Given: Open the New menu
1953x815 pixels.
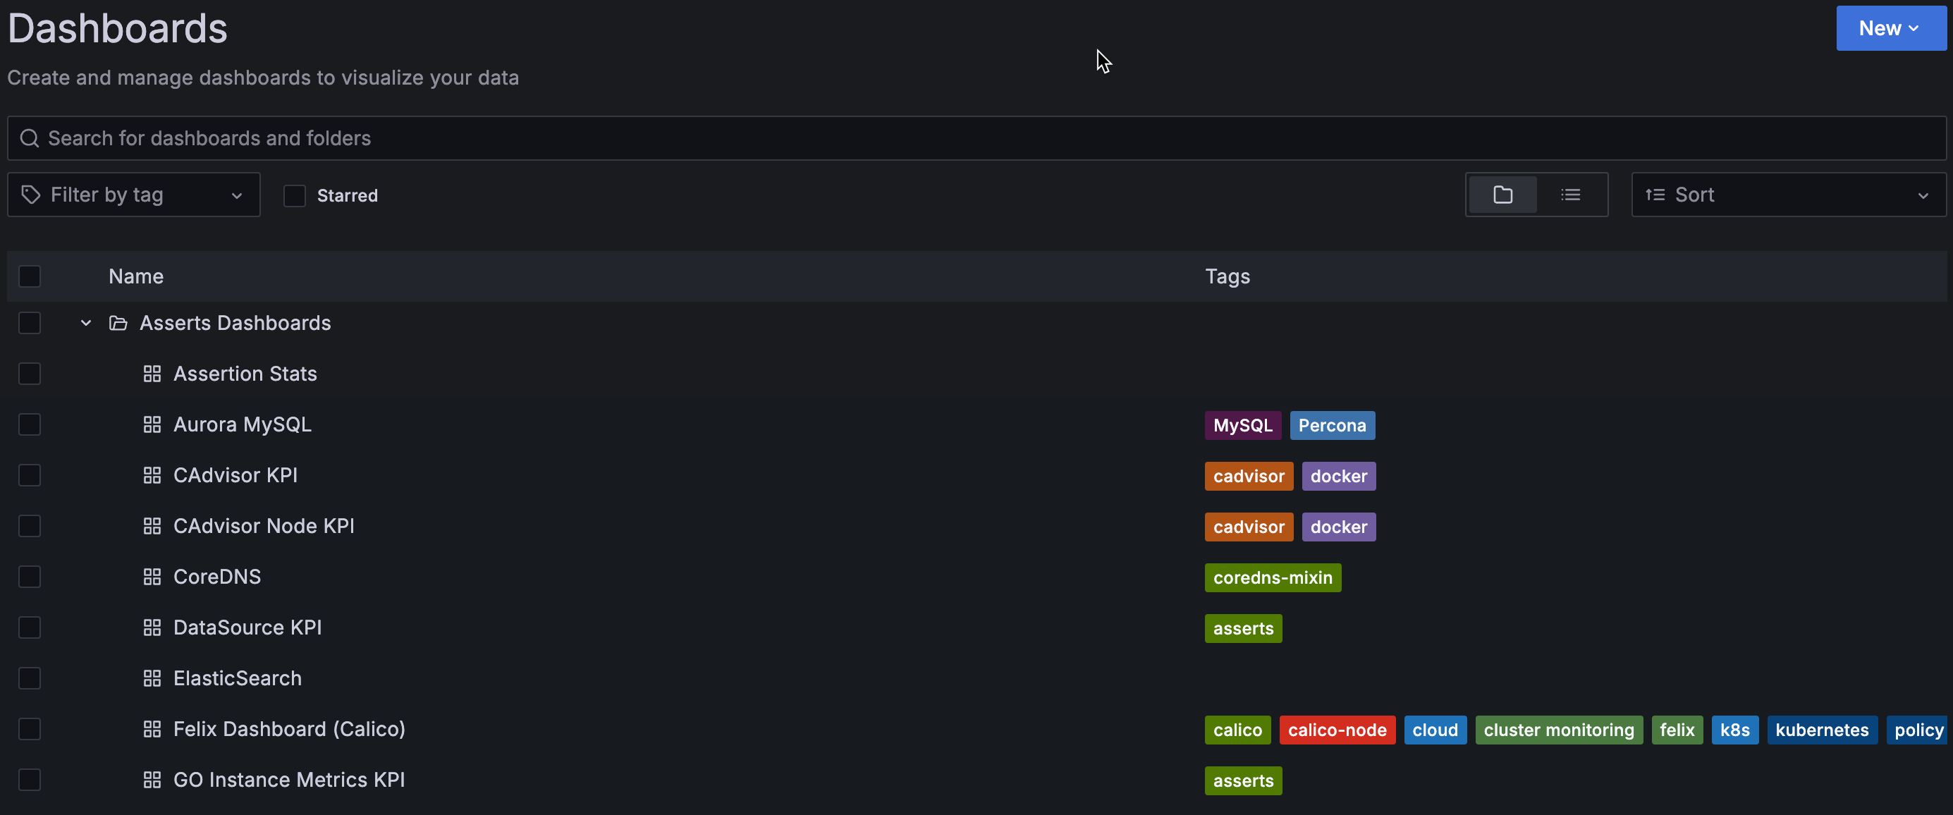Looking at the screenshot, I should [x=1890, y=28].
